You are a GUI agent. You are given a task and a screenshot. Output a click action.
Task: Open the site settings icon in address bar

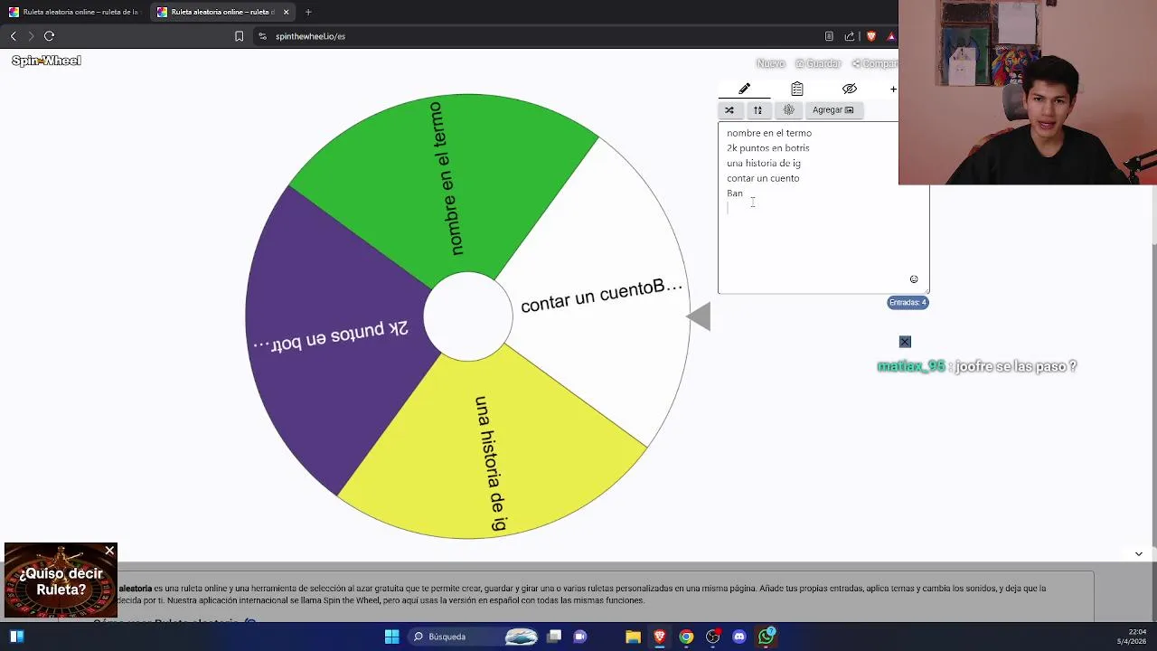262,36
